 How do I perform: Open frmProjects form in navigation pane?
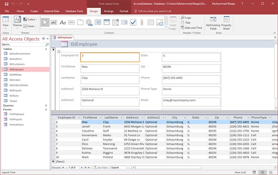(16, 120)
